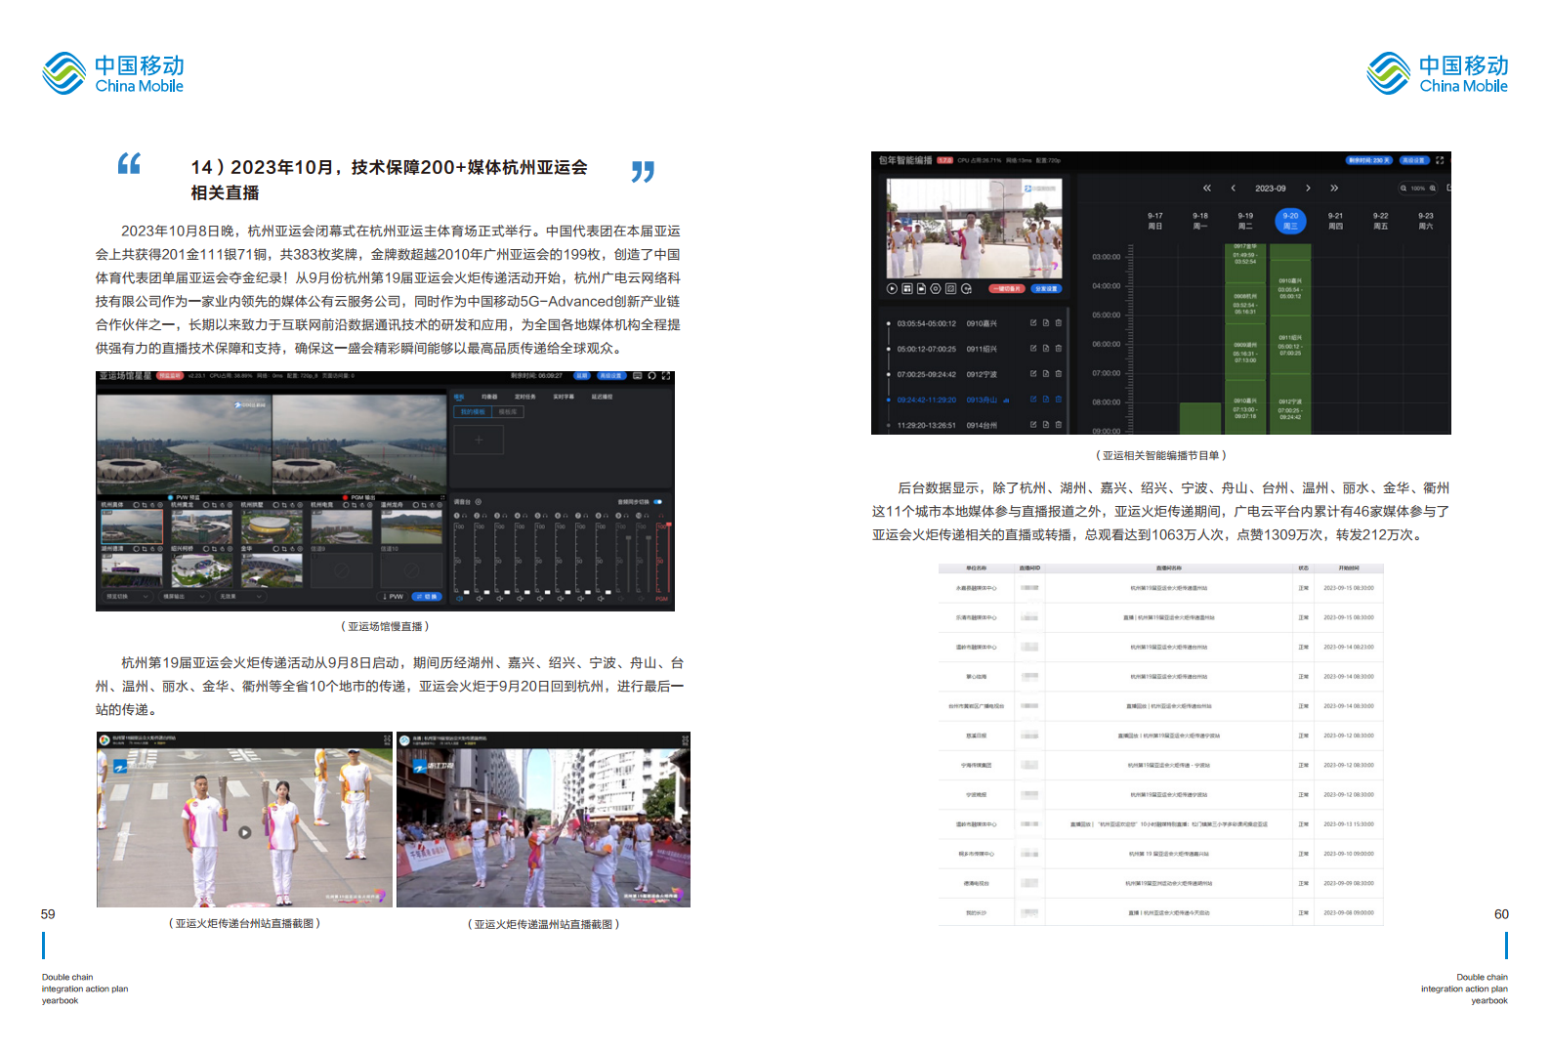Play the 台州站 torch relay video
This screenshot has height=1052, width=1550.
pyautogui.click(x=245, y=832)
